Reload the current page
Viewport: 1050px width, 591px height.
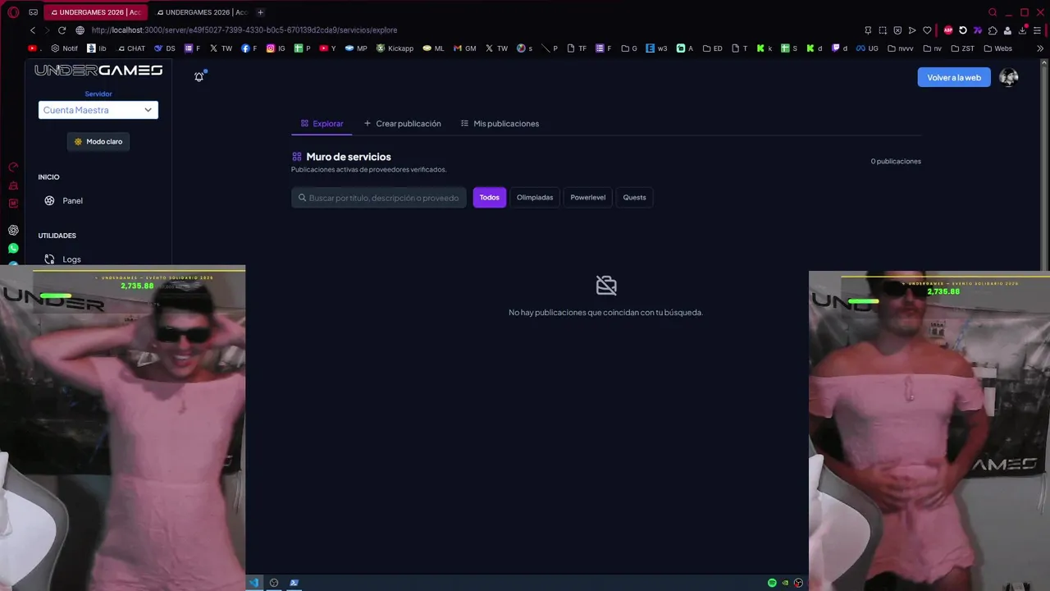click(x=62, y=30)
